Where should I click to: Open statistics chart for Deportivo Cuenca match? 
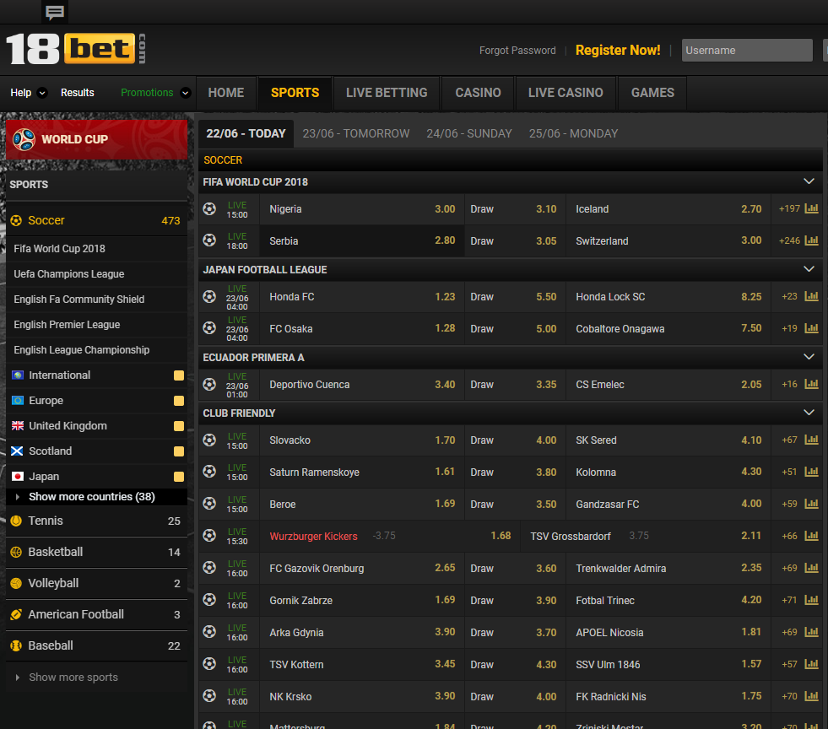tap(811, 384)
